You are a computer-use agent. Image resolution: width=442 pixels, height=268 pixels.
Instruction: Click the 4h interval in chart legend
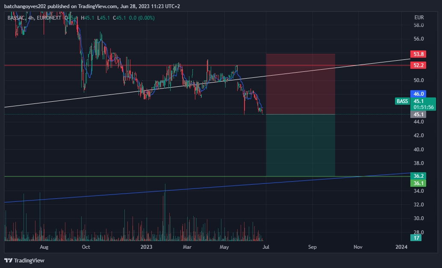click(x=31, y=18)
